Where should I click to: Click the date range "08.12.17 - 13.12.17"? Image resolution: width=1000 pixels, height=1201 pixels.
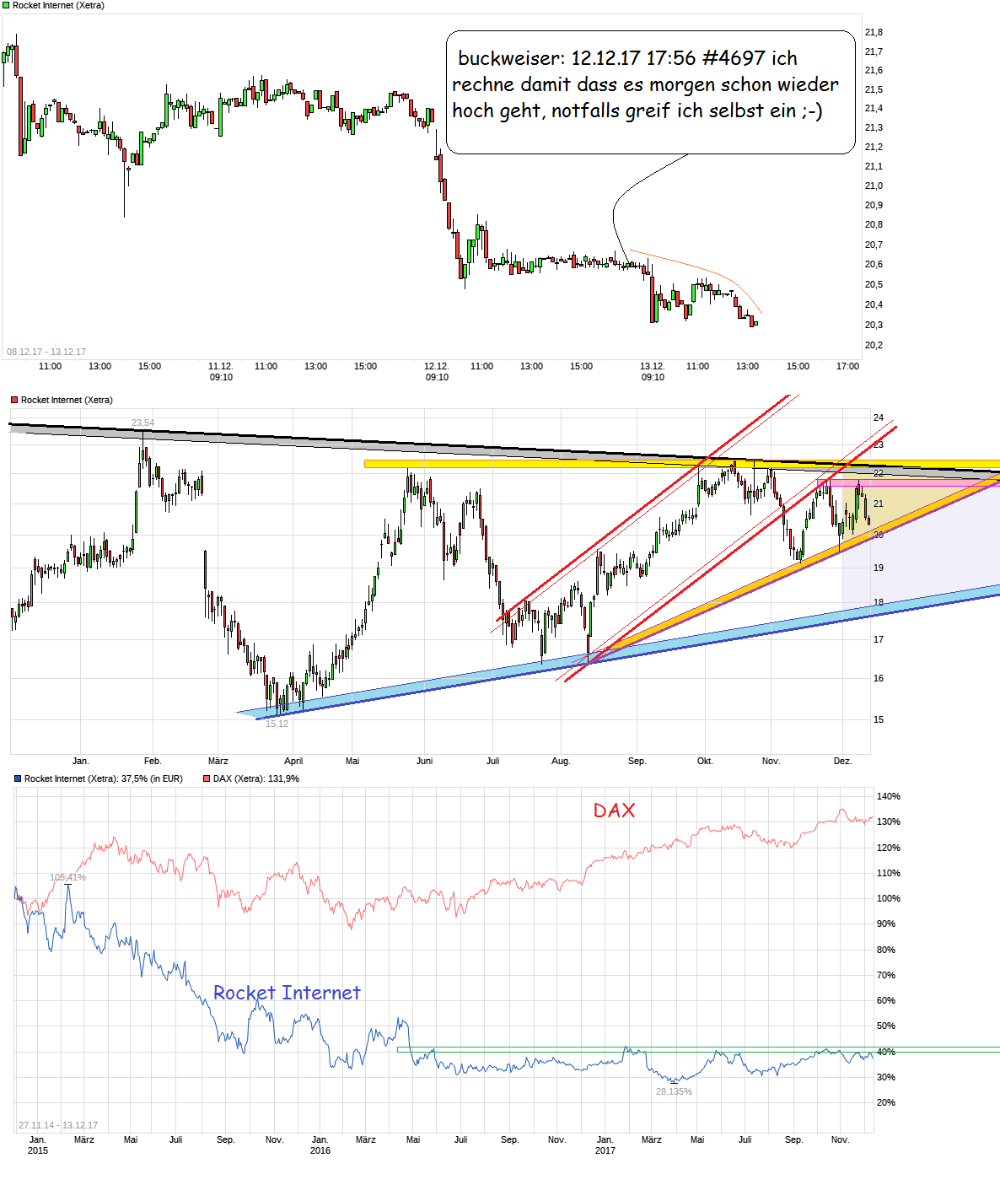[x=46, y=352]
